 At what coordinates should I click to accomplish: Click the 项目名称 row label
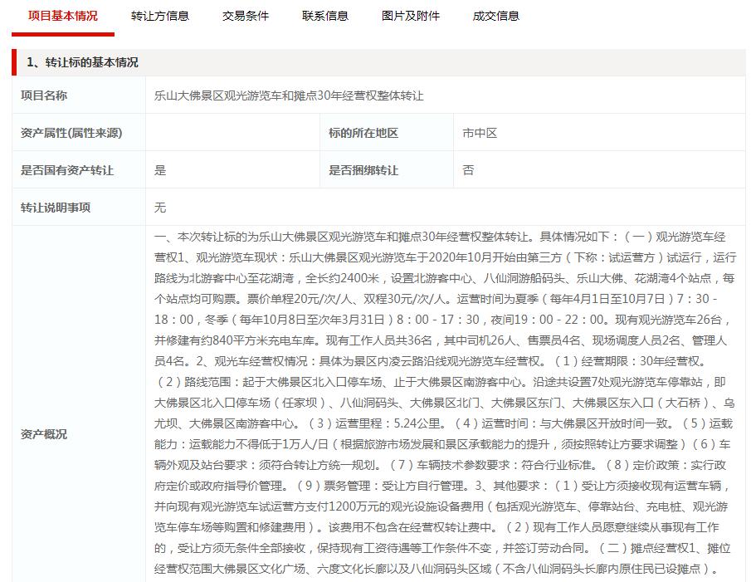[x=46, y=95]
